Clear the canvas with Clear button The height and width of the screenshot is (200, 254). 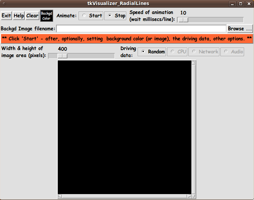[32, 16]
